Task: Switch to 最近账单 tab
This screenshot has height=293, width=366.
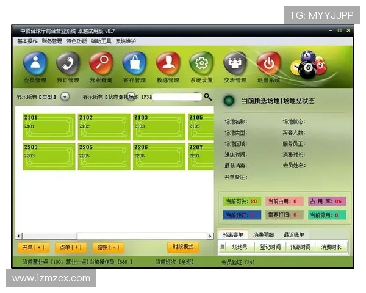Action: [294, 234]
